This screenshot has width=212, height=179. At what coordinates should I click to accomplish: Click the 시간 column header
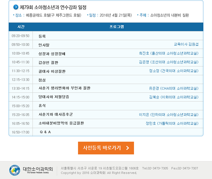click(21, 27)
